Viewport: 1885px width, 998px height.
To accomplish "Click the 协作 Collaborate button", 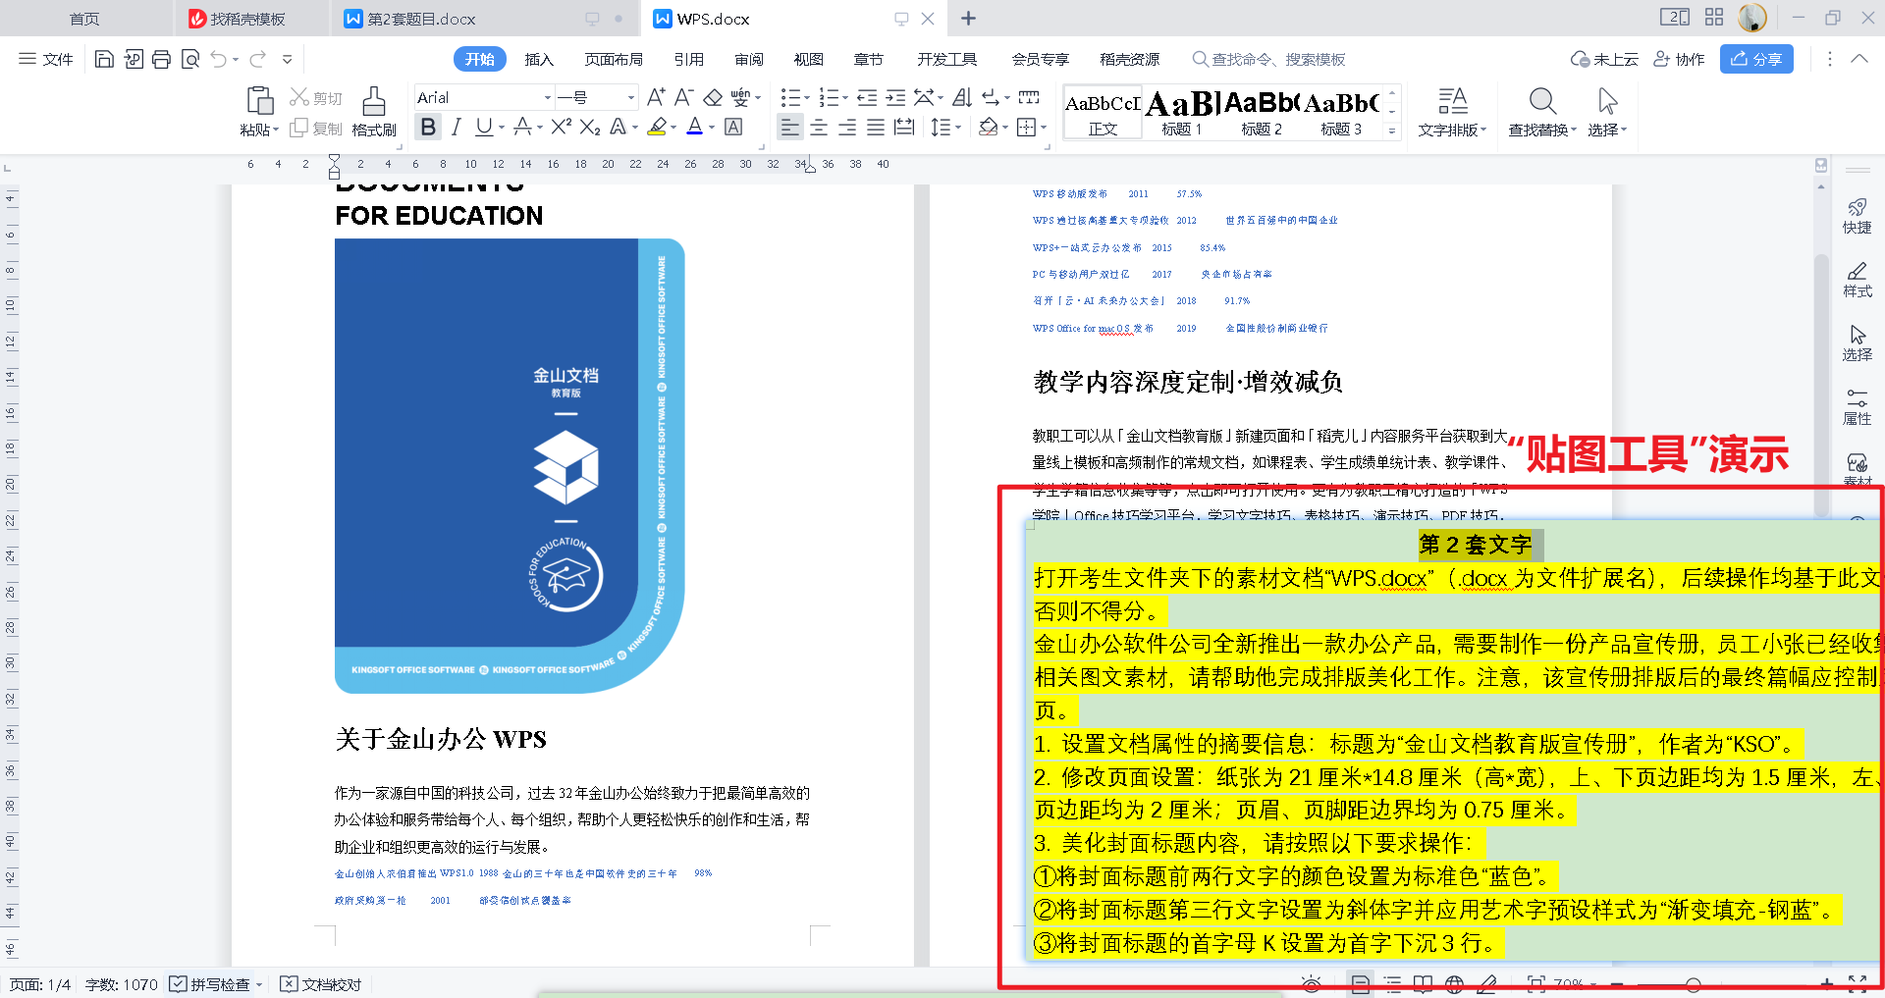I will [1679, 59].
